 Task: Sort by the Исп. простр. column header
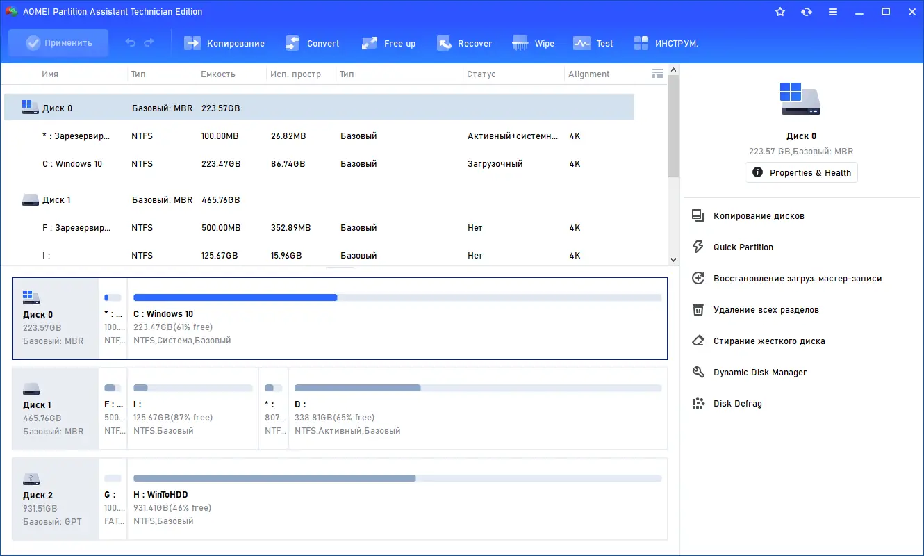pyautogui.click(x=297, y=74)
